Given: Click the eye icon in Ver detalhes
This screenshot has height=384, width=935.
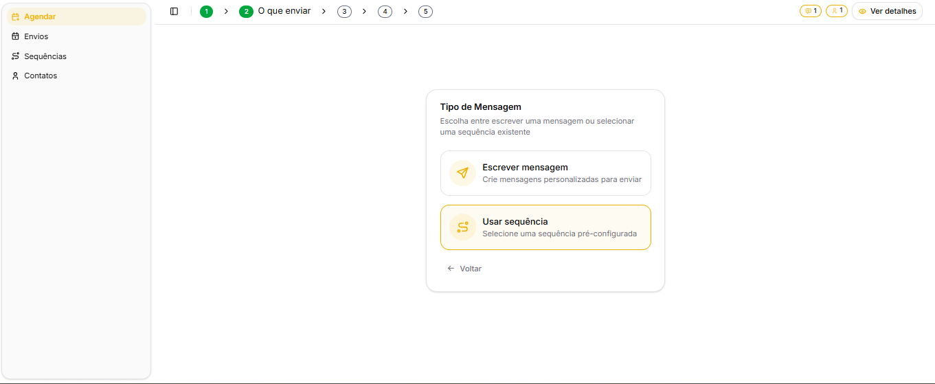Looking at the screenshot, I should pyautogui.click(x=862, y=11).
